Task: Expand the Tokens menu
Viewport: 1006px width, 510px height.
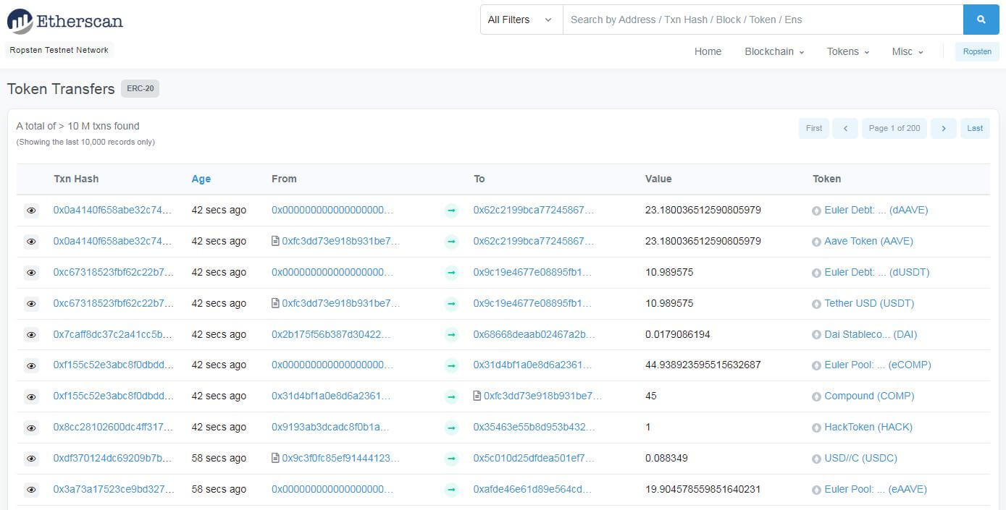Action: pyautogui.click(x=847, y=51)
